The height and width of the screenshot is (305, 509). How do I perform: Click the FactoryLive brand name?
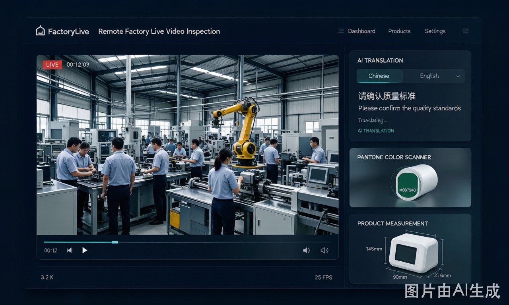tap(68, 31)
